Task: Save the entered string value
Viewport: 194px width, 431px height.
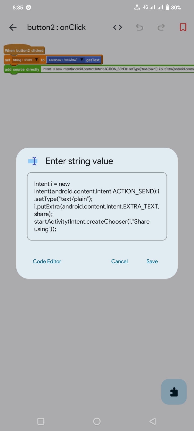Action: click(x=152, y=261)
